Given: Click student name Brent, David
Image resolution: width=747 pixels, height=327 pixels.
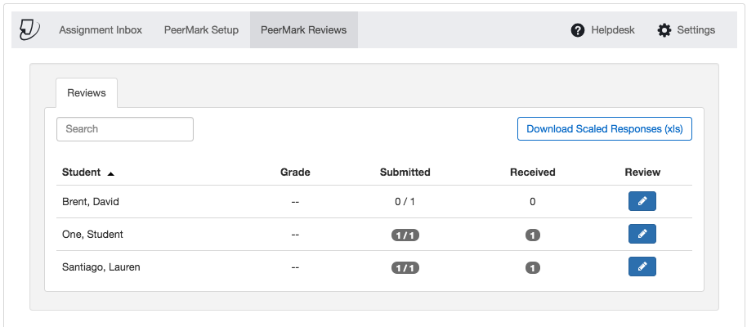Looking at the screenshot, I should point(91,202).
